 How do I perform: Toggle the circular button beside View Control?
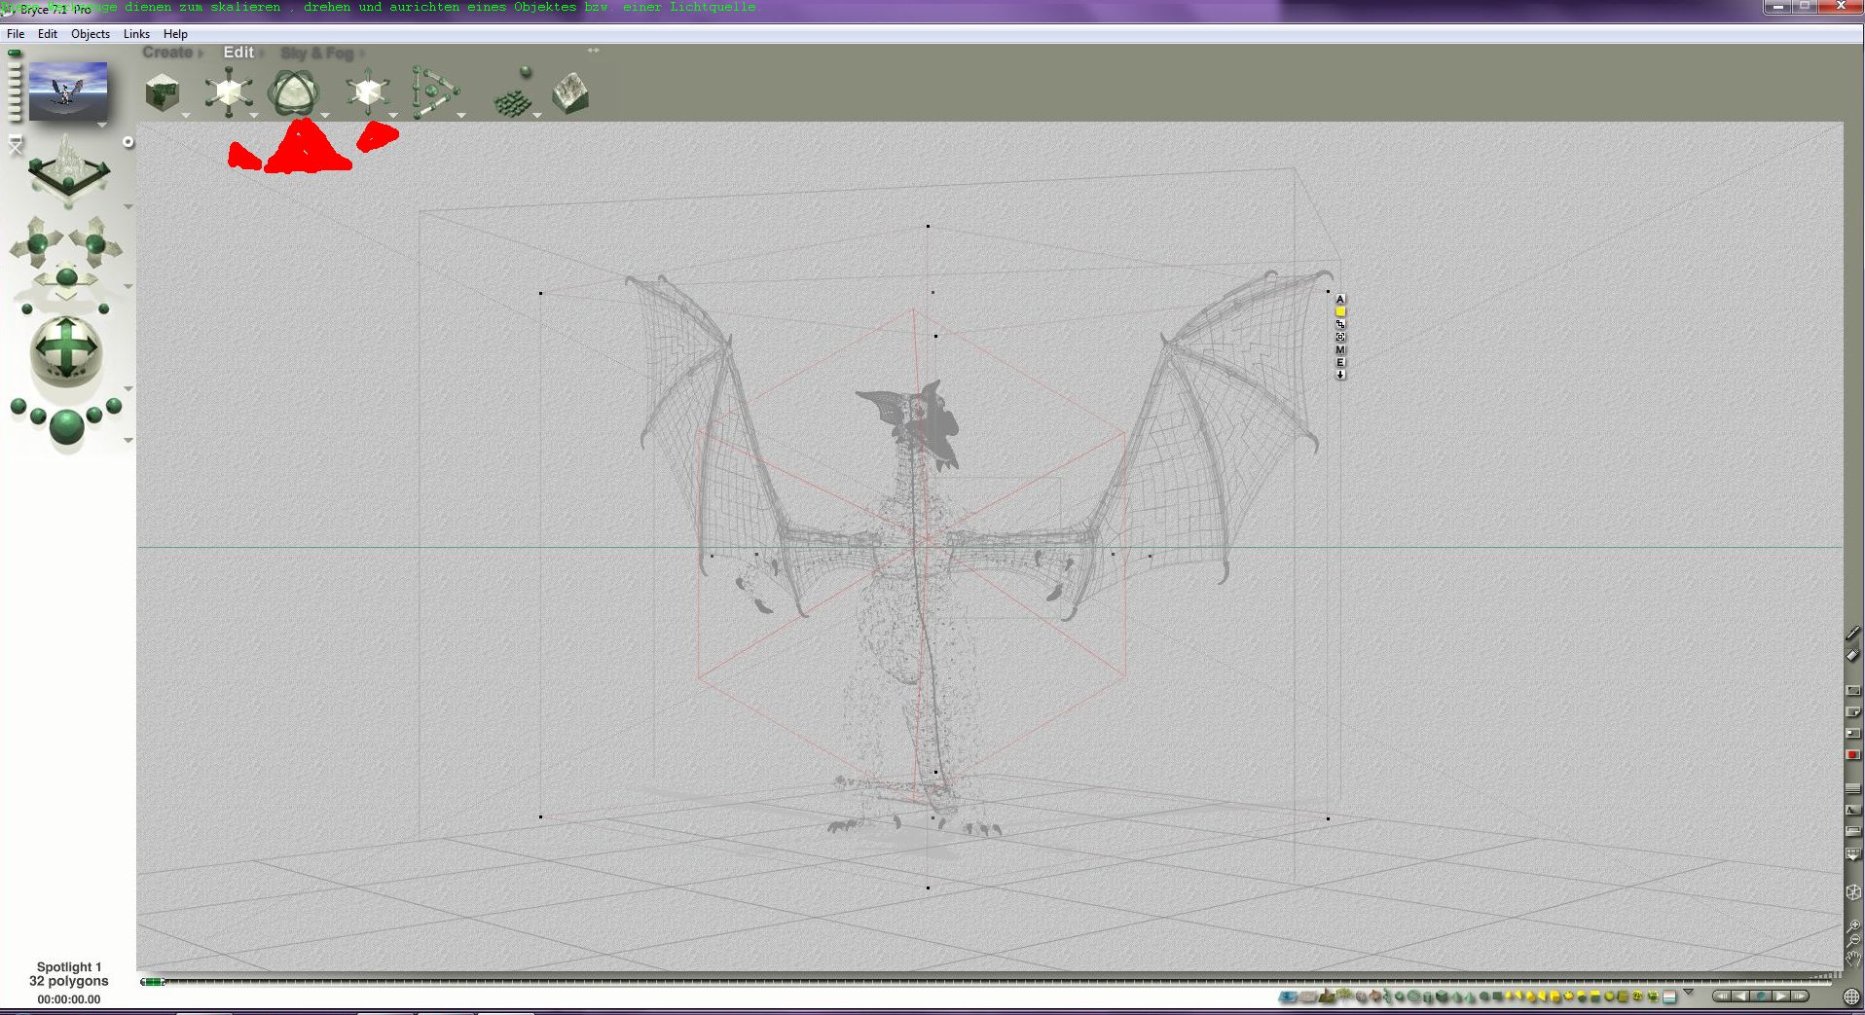coord(128,142)
